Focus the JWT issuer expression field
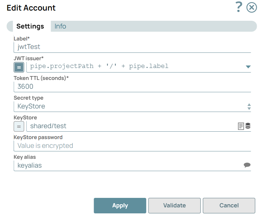This screenshot has height=219, width=262. [135, 66]
